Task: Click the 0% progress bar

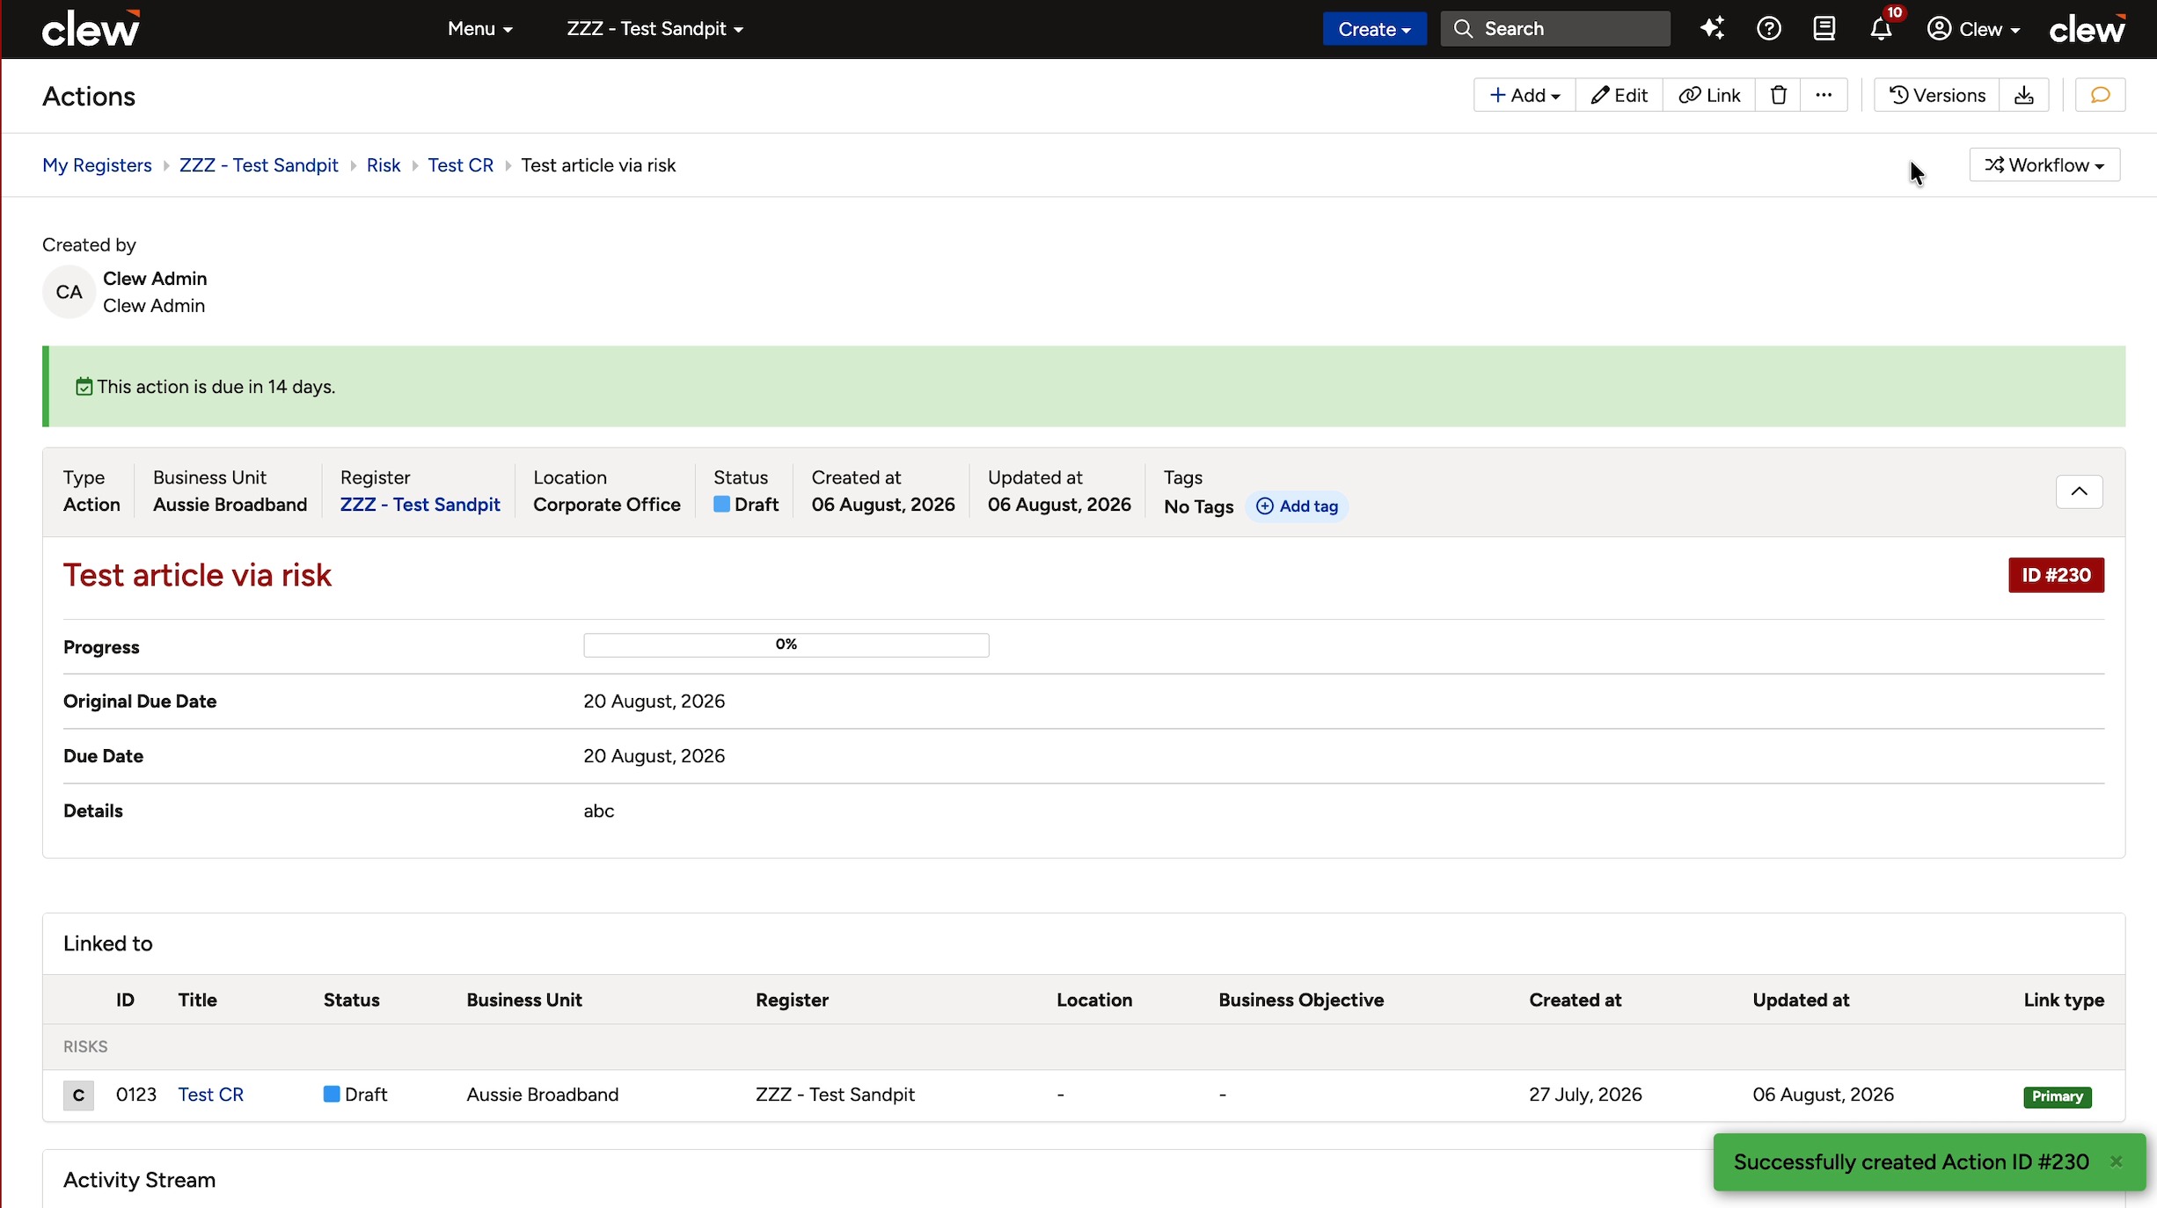Action: click(786, 644)
